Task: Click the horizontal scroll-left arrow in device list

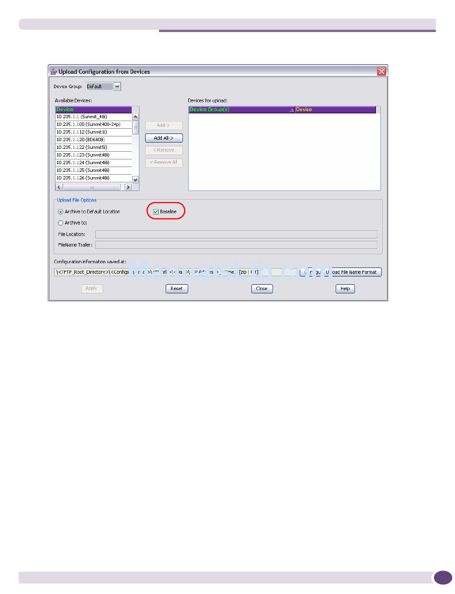Action: (x=59, y=188)
